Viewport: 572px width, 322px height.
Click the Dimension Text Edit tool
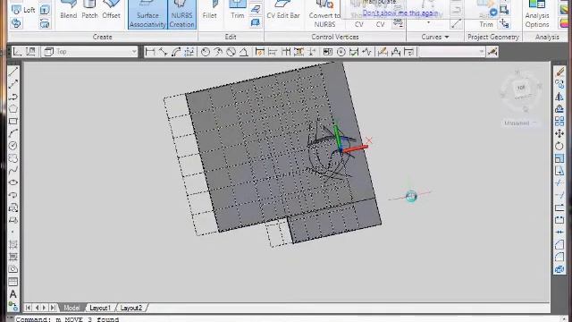[x=396, y=52]
